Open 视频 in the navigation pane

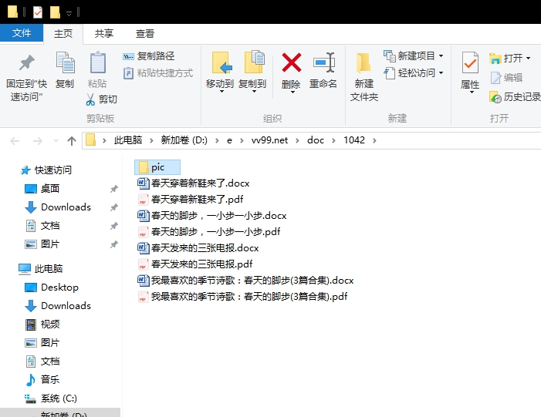coord(42,325)
